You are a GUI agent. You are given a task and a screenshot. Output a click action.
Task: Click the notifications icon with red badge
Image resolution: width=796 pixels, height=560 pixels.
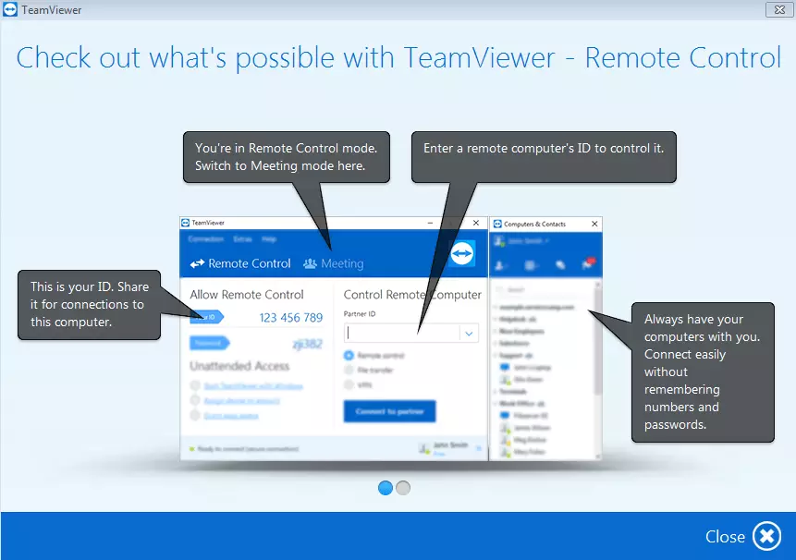586,265
